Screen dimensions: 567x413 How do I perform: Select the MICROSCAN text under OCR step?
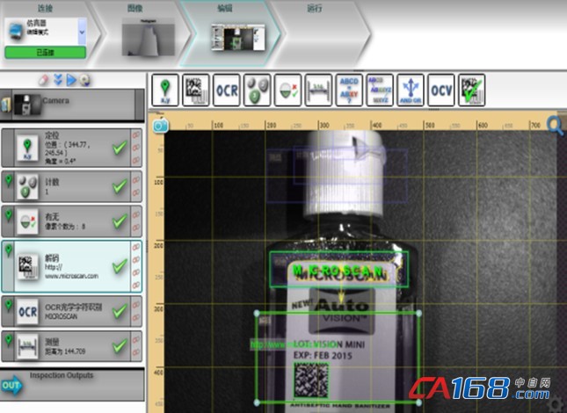tap(62, 316)
